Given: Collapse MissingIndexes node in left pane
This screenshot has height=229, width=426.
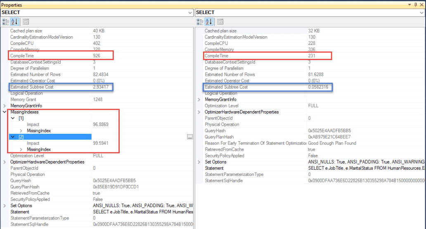Looking at the screenshot, I should (x=5, y=112).
